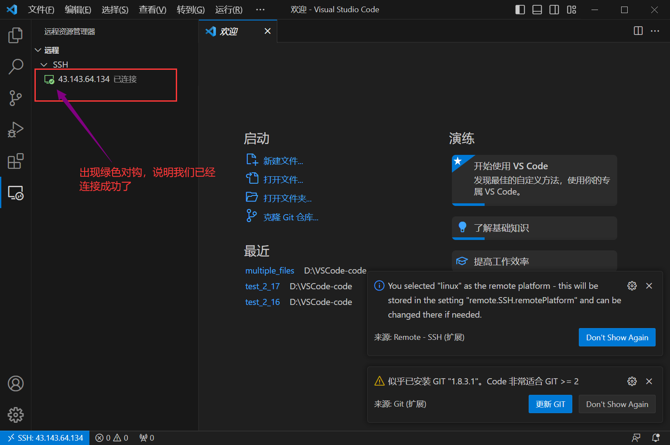The height and width of the screenshot is (445, 670).
Task: Open the 了解基础知识 walkthrough
Action: (534, 228)
